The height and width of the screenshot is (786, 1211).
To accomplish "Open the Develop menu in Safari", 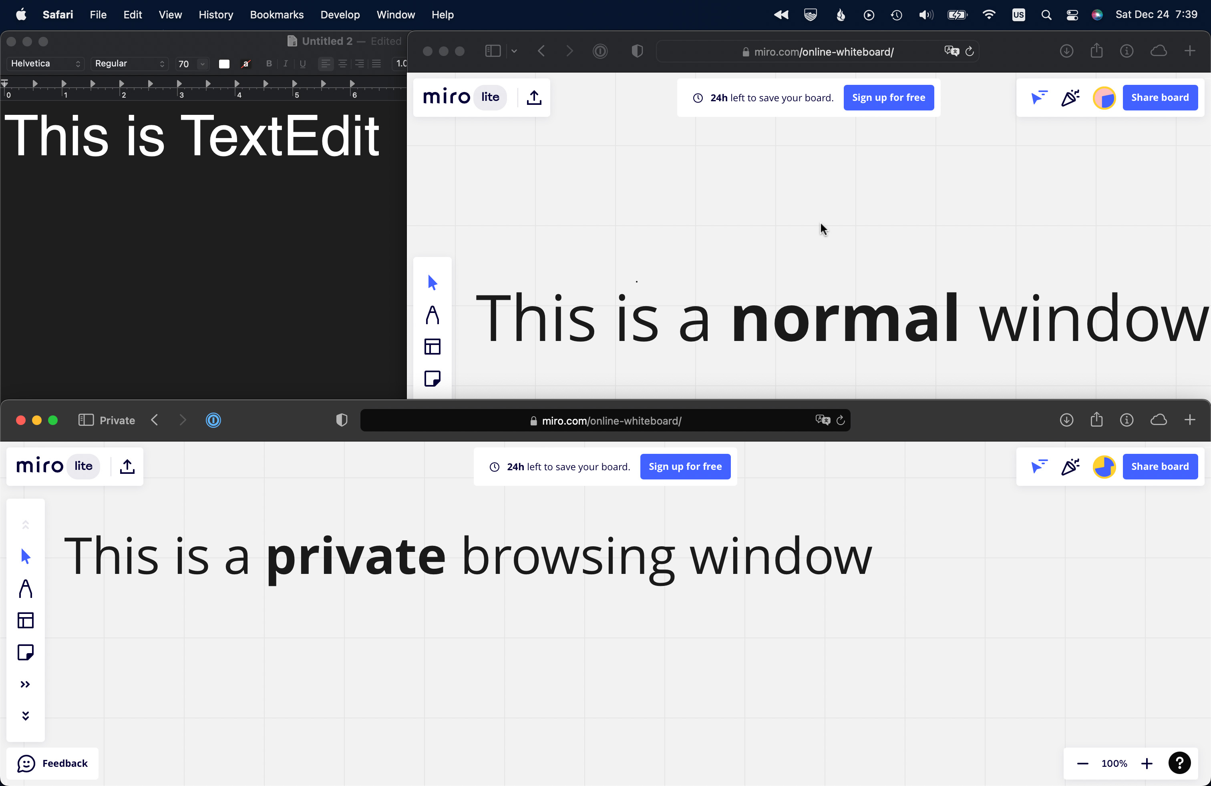I will 339,15.
